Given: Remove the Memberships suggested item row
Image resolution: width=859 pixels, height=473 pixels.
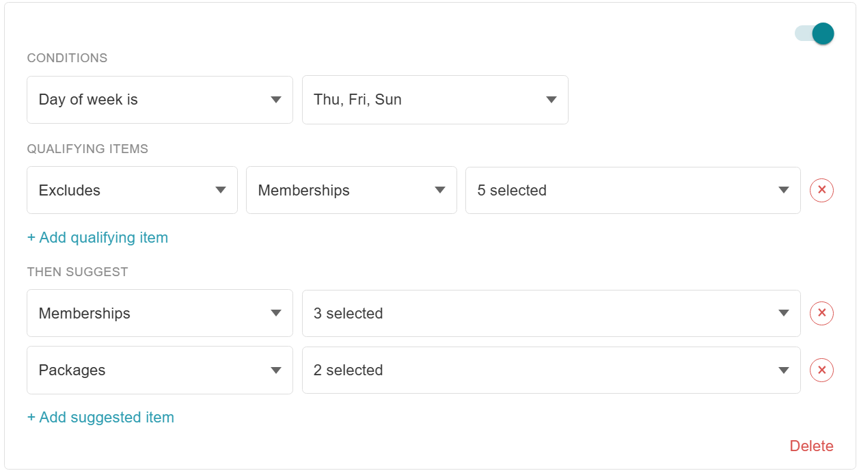Looking at the screenshot, I should pyautogui.click(x=821, y=313).
